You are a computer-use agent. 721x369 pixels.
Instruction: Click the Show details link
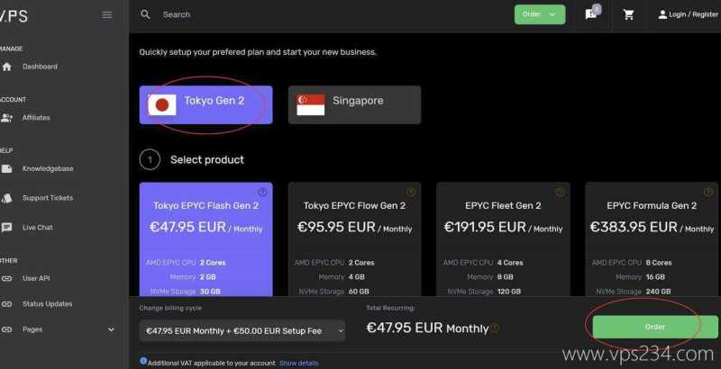click(298, 363)
